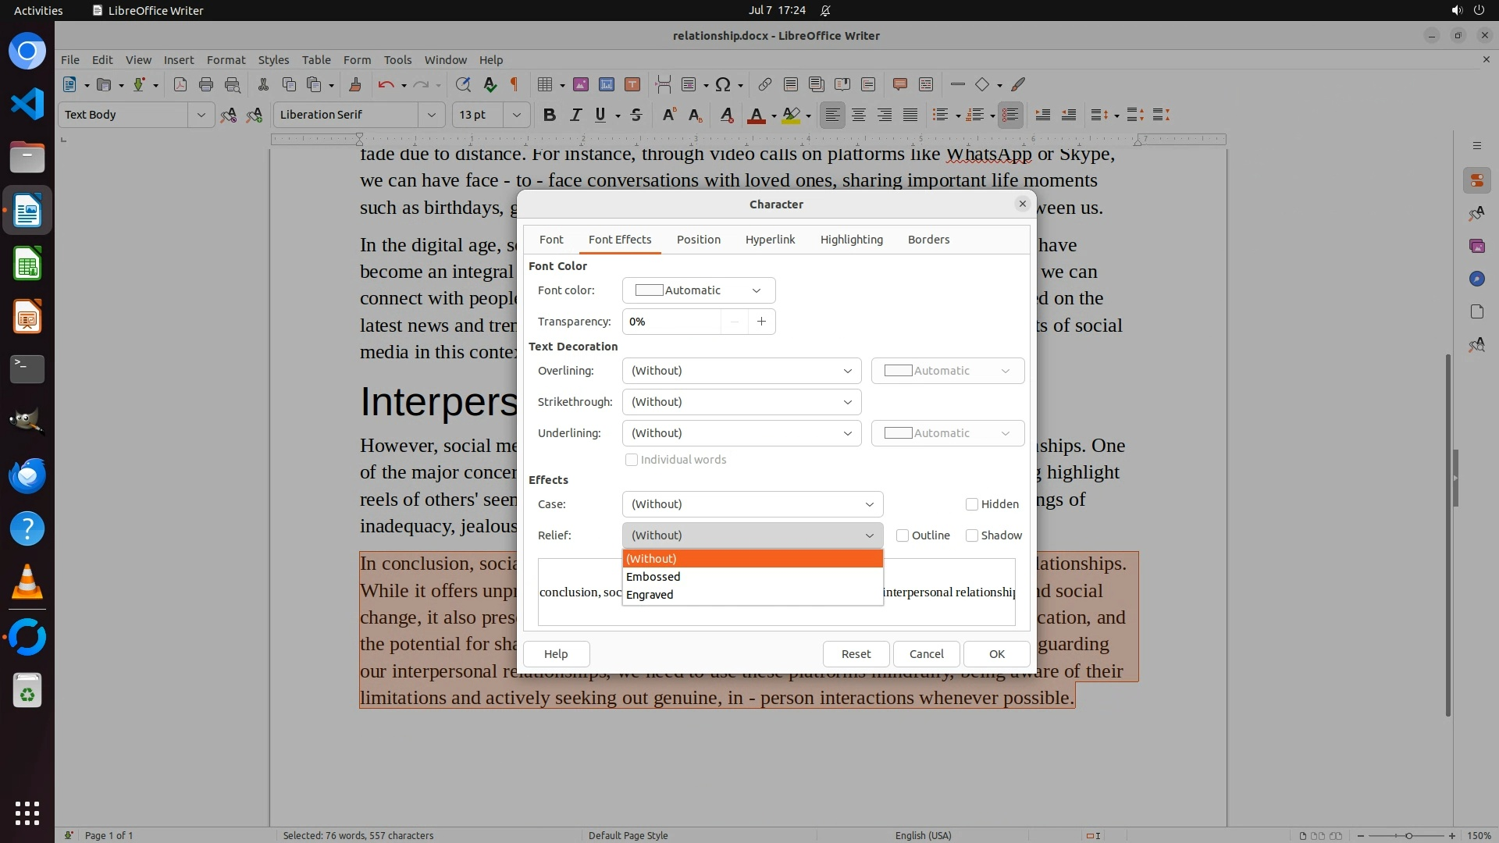Click the Bold formatting icon
The height and width of the screenshot is (843, 1499).
click(549, 115)
